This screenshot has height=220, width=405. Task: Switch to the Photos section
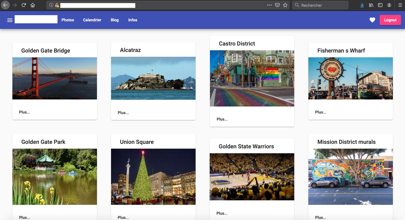point(68,20)
